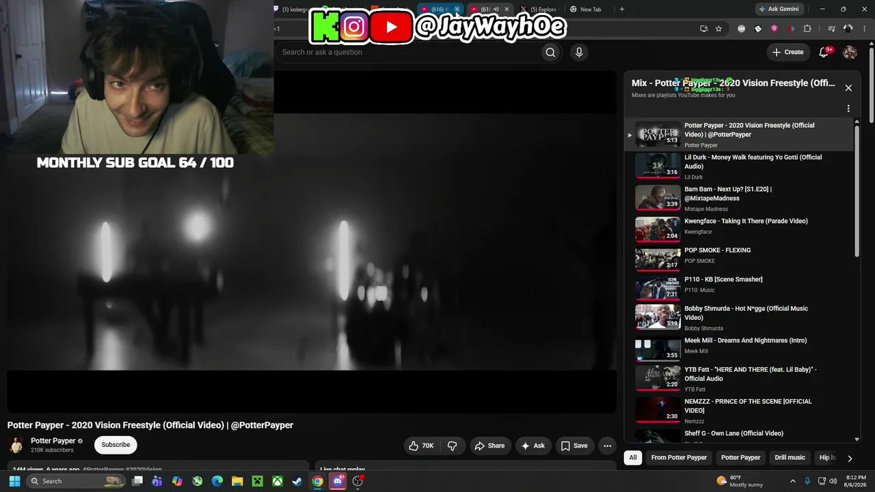Open the video's more actions ellipsis menu

pyautogui.click(x=607, y=446)
